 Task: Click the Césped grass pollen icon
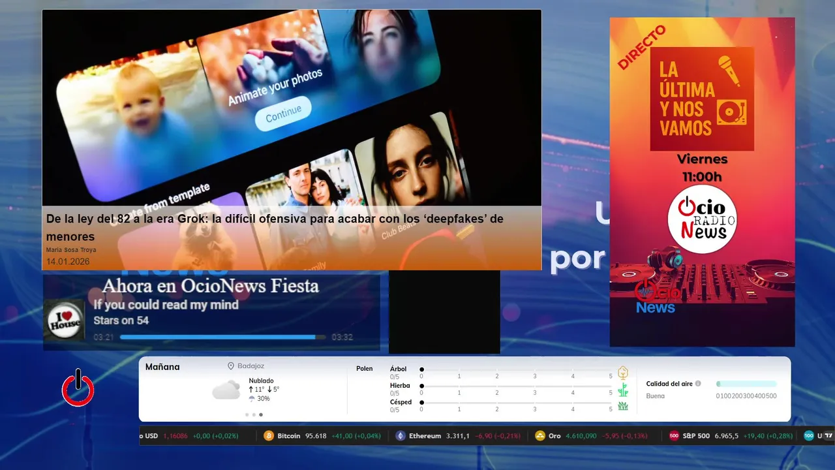623,405
